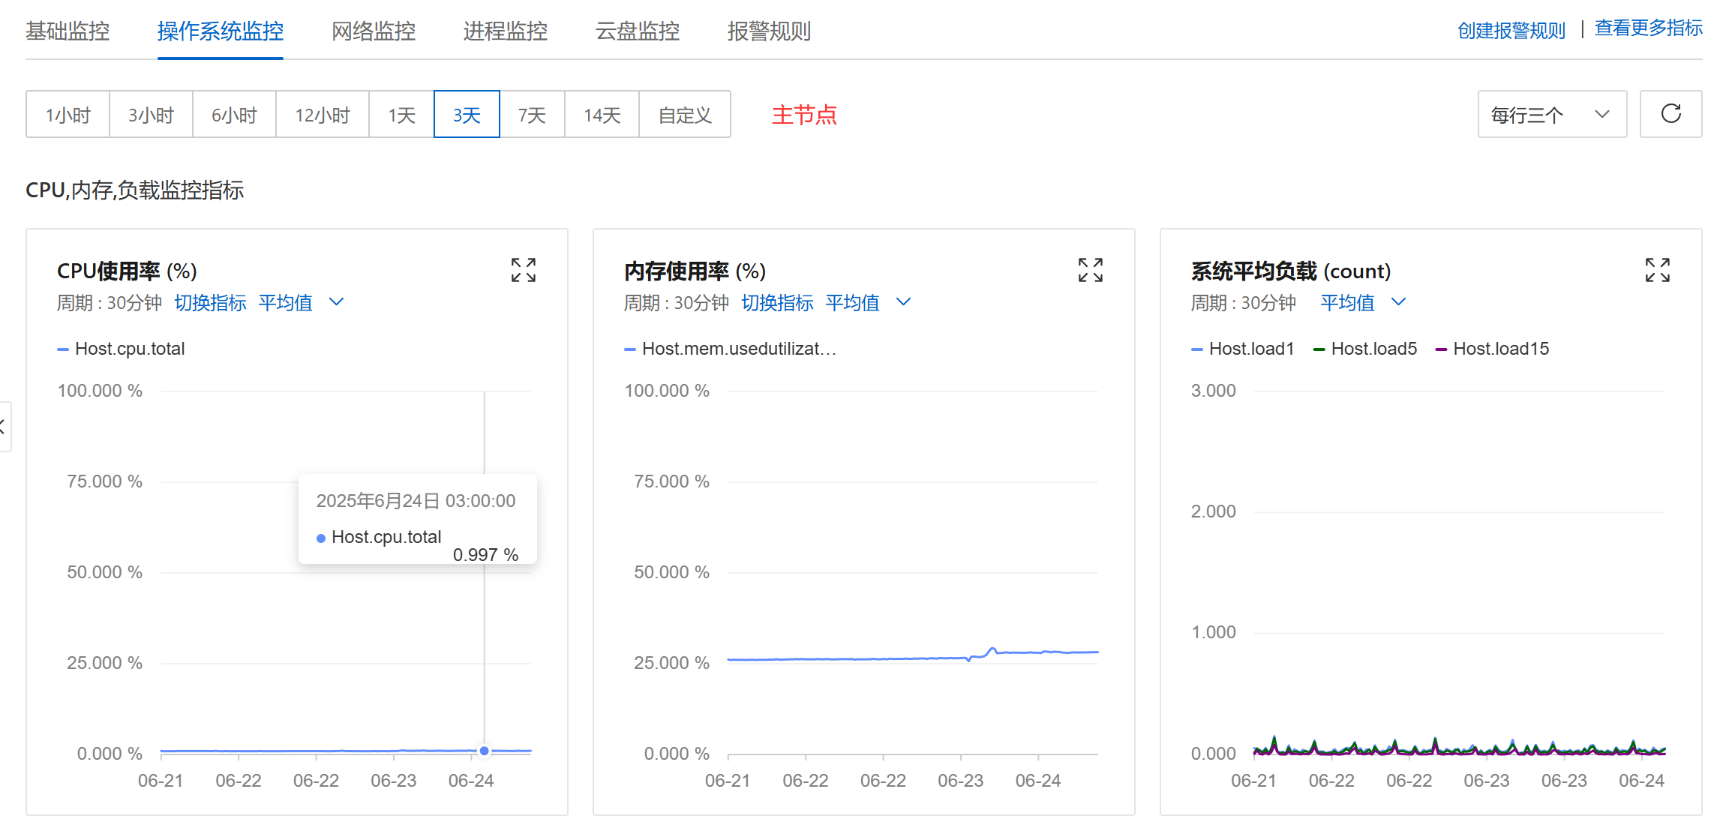Open 平均值 dropdown in 内存使用率 card
This screenshot has width=1723, height=828.
pos(868,302)
